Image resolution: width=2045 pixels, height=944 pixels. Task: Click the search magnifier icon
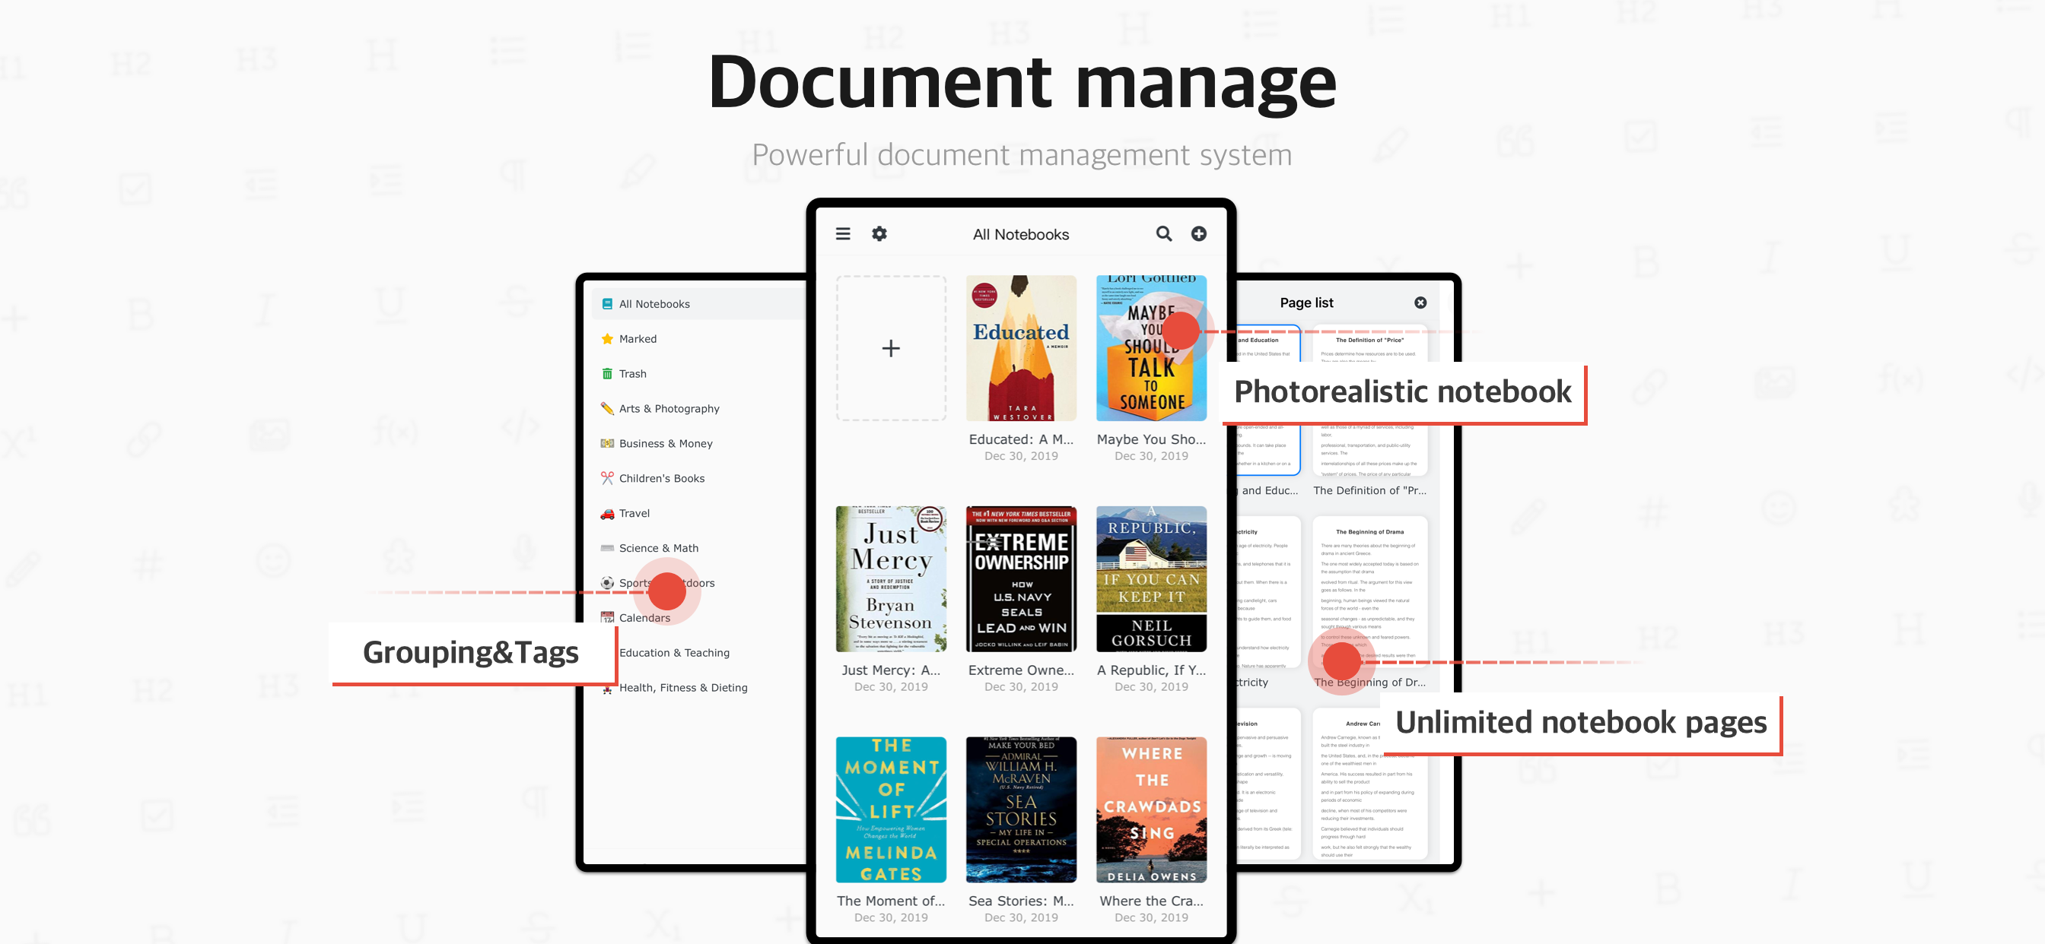[x=1163, y=234]
